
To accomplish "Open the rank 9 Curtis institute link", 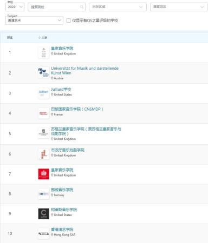I will 64,210.
